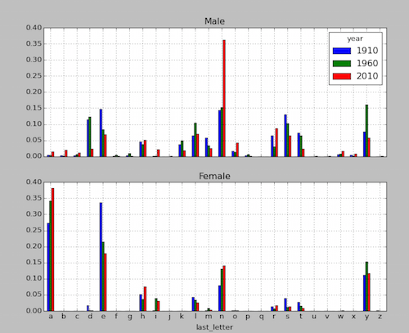Click the 'last_letter' axis label

point(214,327)
